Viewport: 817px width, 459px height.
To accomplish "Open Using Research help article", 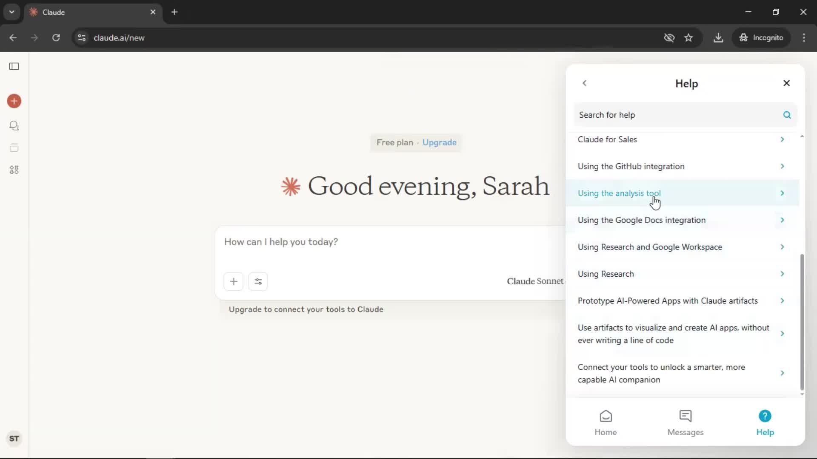I will pos(682,274).
